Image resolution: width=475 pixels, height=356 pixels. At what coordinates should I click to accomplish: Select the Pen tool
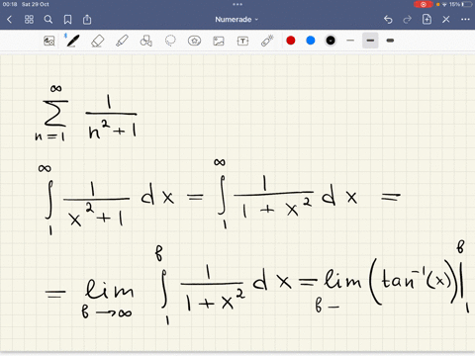(x=72, y=41)
